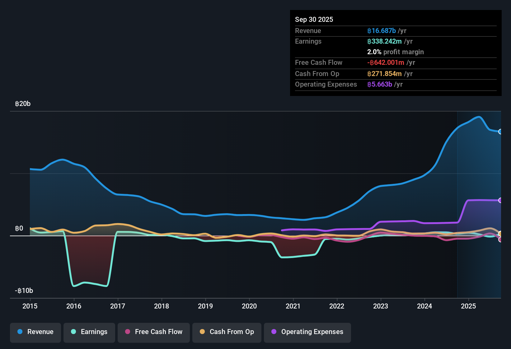
Task: Click the Free Cash Flow endpoint marker
Action: tap(500, 240)
